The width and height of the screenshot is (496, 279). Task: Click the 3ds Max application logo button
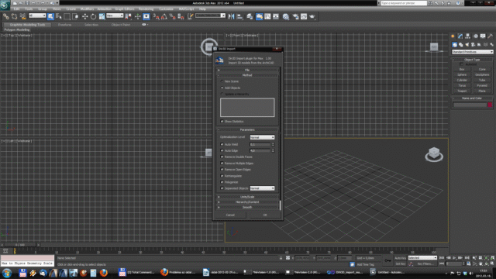click(x=5, y=5)
